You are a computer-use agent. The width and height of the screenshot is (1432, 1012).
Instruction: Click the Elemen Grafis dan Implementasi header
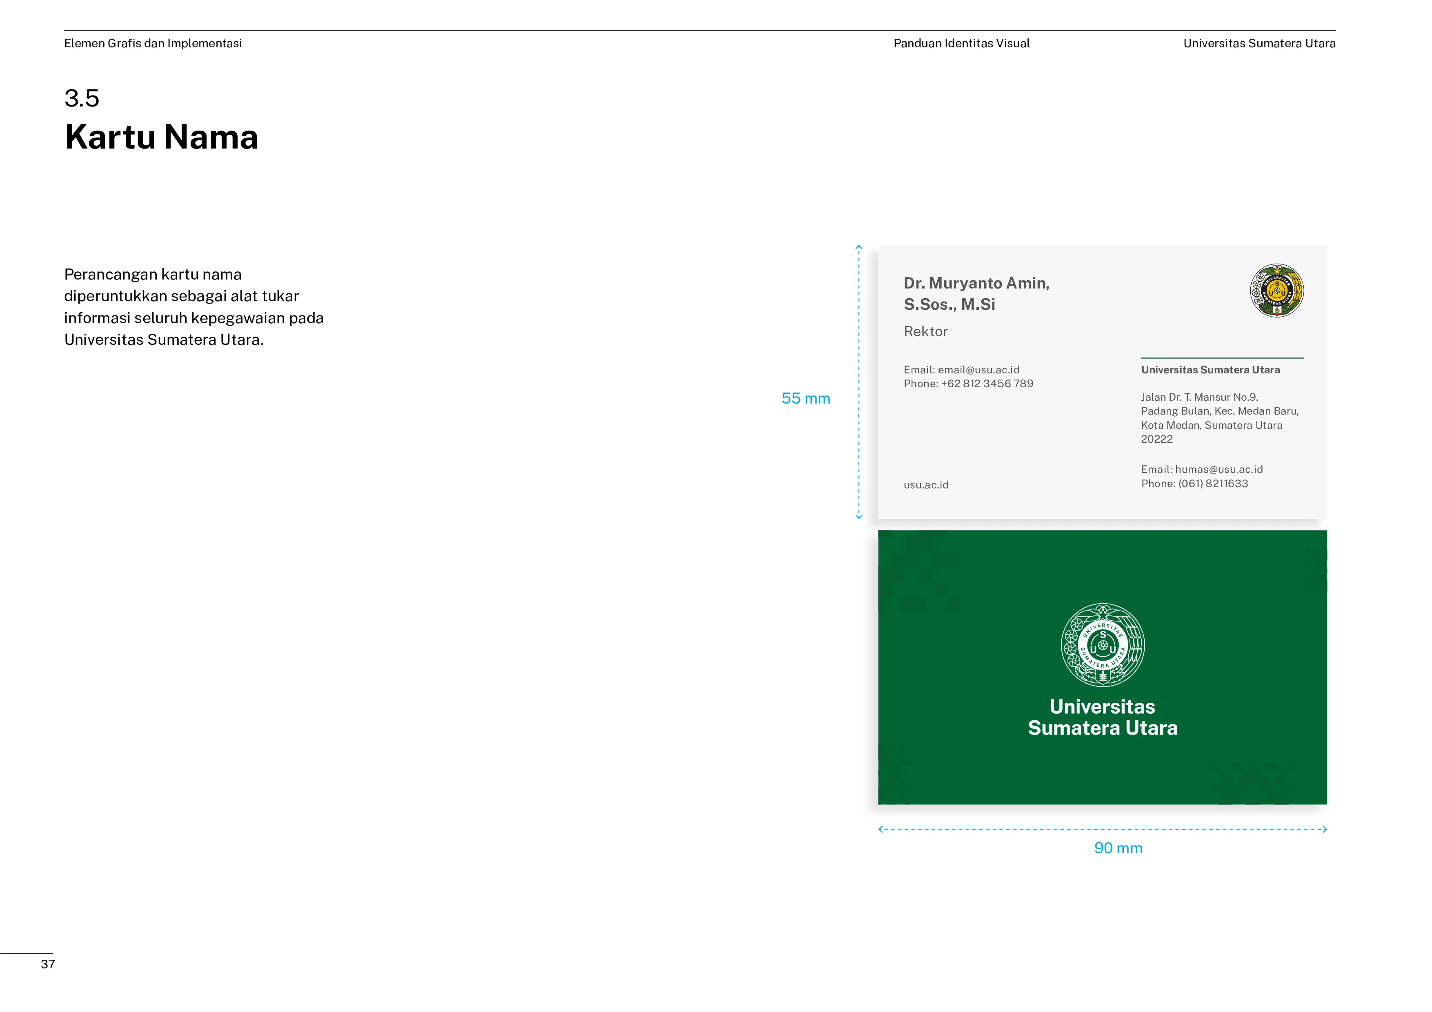pyautogui.click(x=153, y=44)
